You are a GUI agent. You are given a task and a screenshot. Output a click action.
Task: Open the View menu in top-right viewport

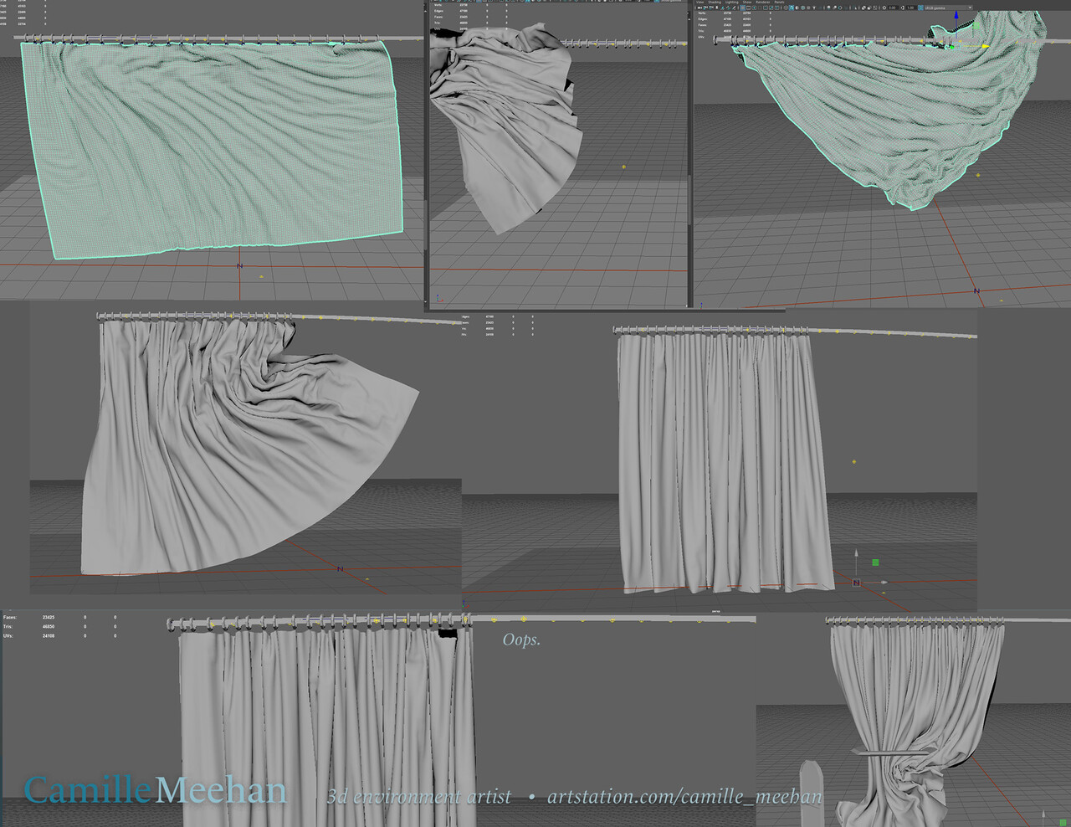(x=700, y=3)
